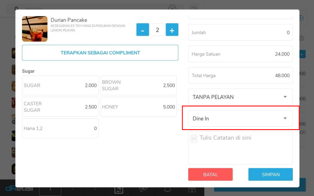Select the BROWN SUGAR 2.500 option
This screenshot has height=196, width=314.
(138, 86)
